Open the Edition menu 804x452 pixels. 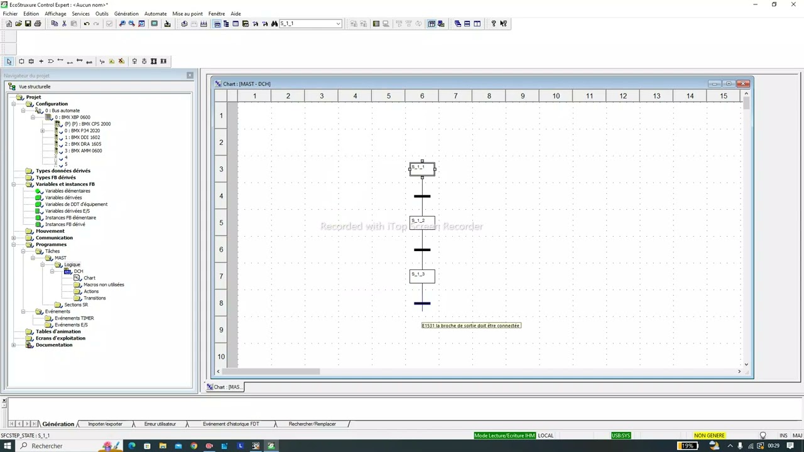click(x=31, y=13)
